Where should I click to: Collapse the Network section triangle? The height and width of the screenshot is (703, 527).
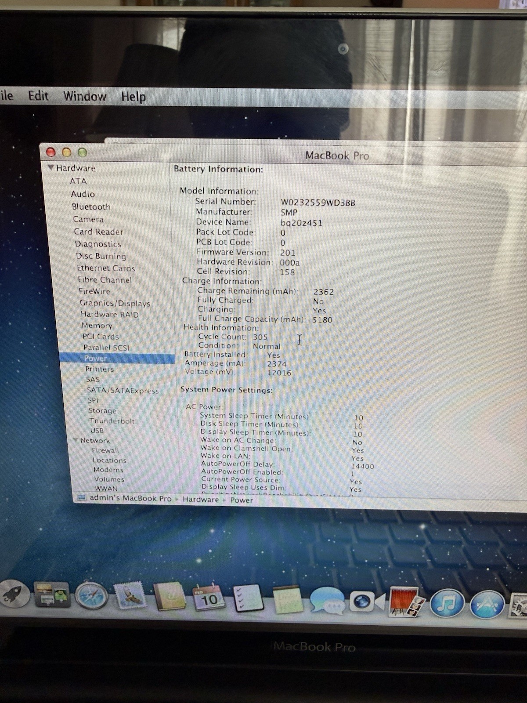(x=76, y=440)
